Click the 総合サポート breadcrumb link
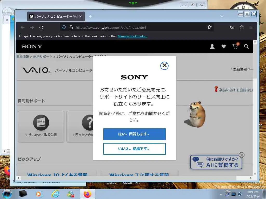Image resolution: width=266 pixels, height=199 pixels. point(43,56)
